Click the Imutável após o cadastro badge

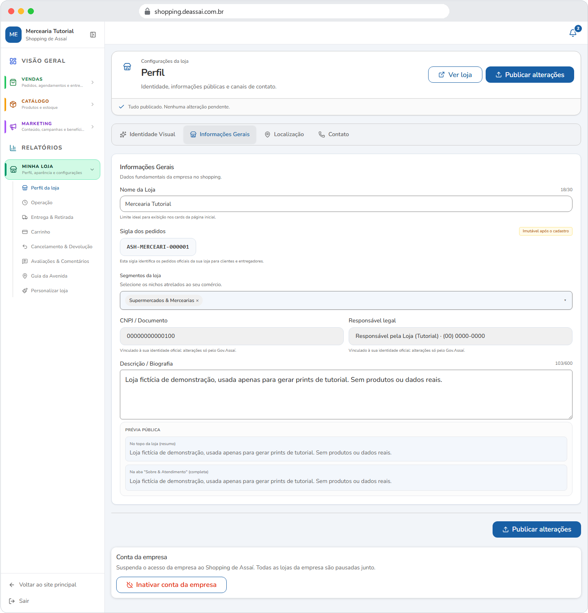pos(546,231)
